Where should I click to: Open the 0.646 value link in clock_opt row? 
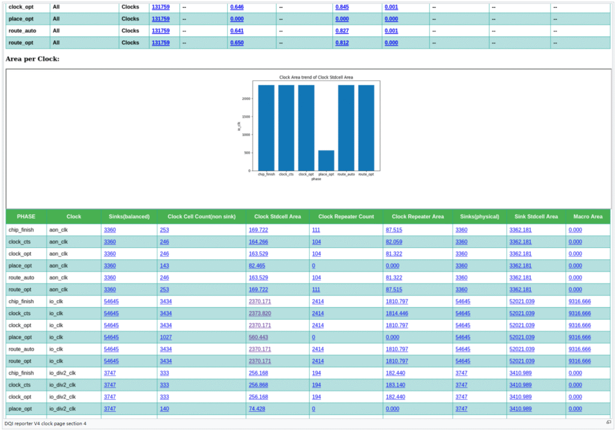tap(237, 7)
